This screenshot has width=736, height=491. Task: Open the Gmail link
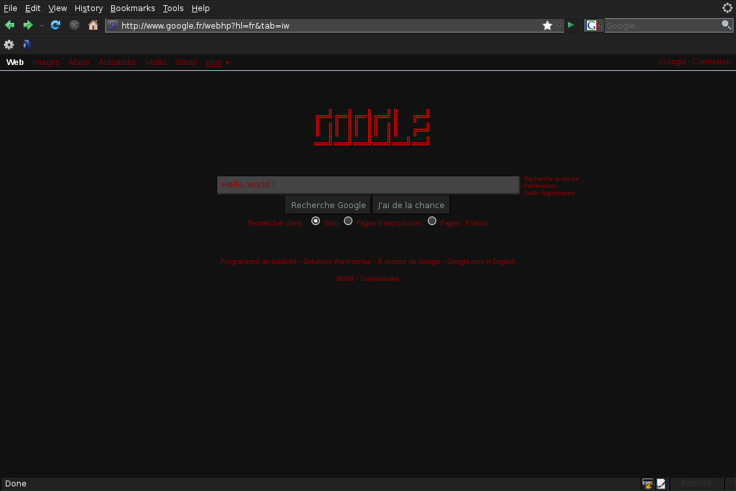[186, 62]
